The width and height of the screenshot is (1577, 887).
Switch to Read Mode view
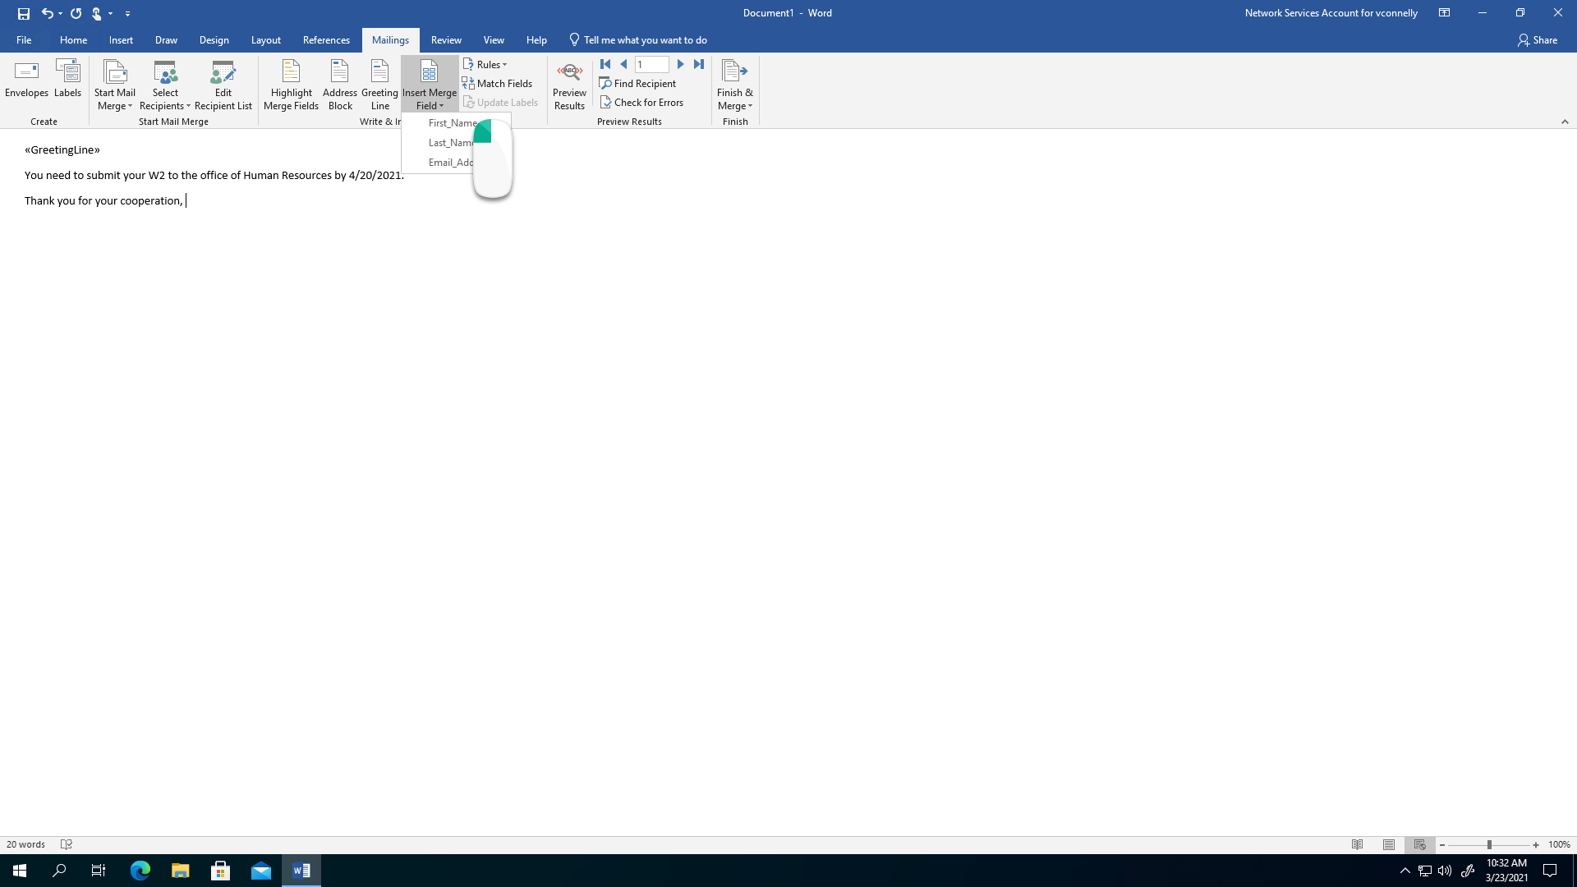coord(1358,844)
